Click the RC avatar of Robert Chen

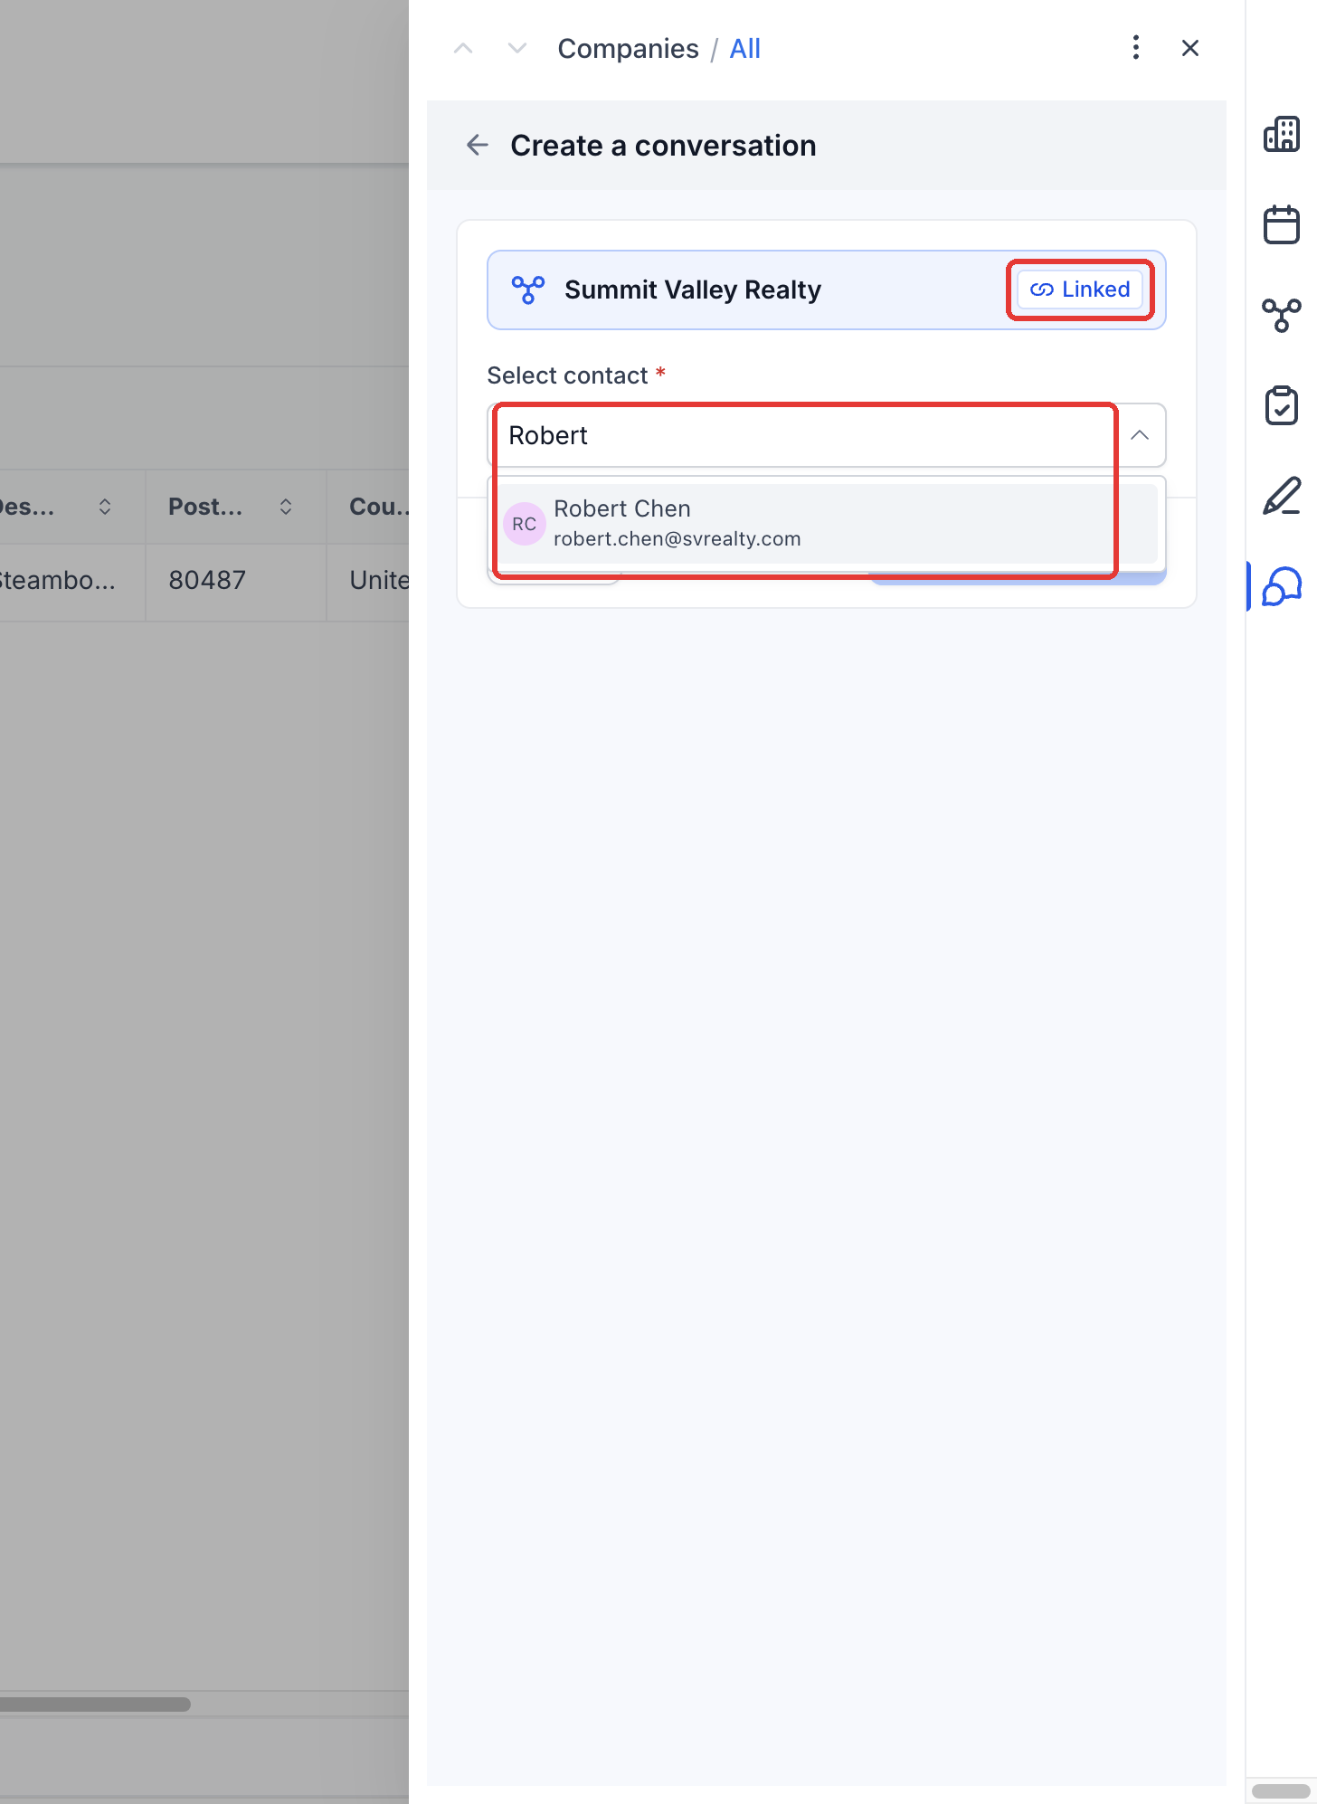coord(525,524)
